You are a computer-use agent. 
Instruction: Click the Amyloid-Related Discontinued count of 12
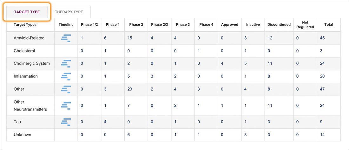coord(270,38)
